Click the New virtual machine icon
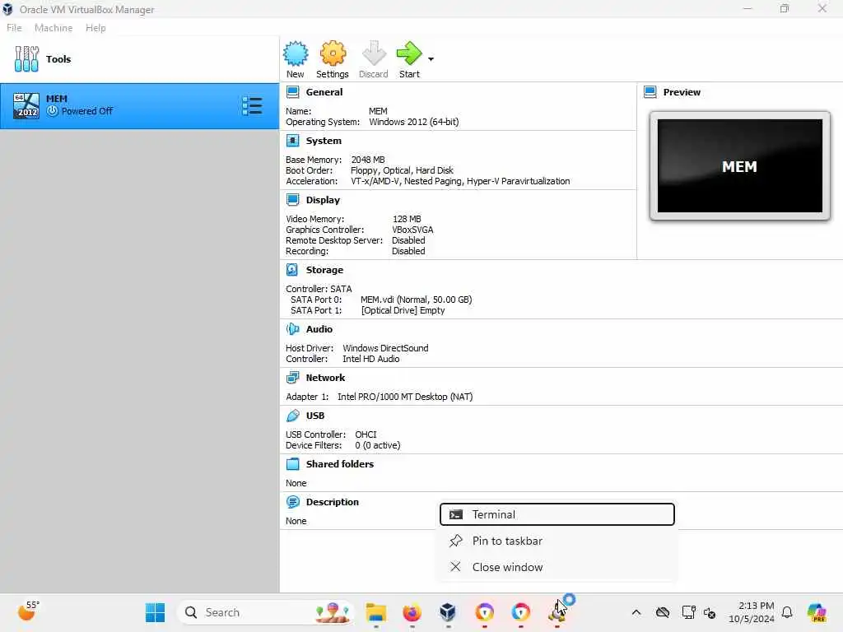Screen dimensions: 843x632 (296, 53)
